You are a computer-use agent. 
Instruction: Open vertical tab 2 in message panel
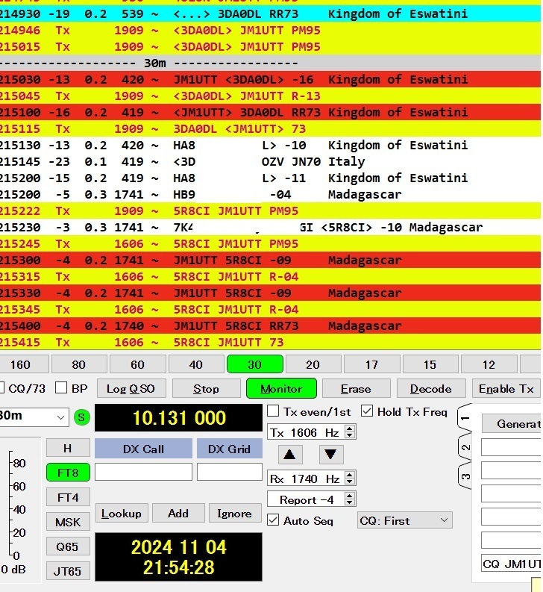[x=465, y=447]
